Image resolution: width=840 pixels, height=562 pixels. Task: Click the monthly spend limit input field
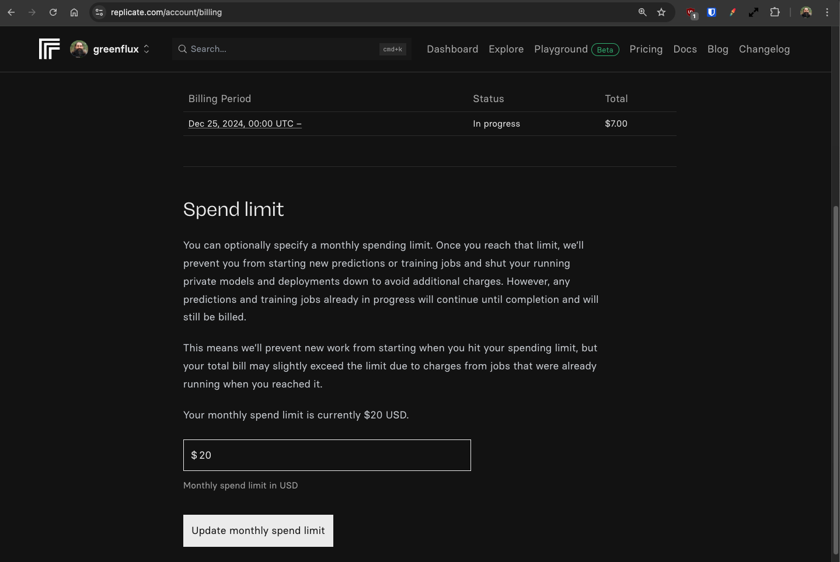[327, 455]
